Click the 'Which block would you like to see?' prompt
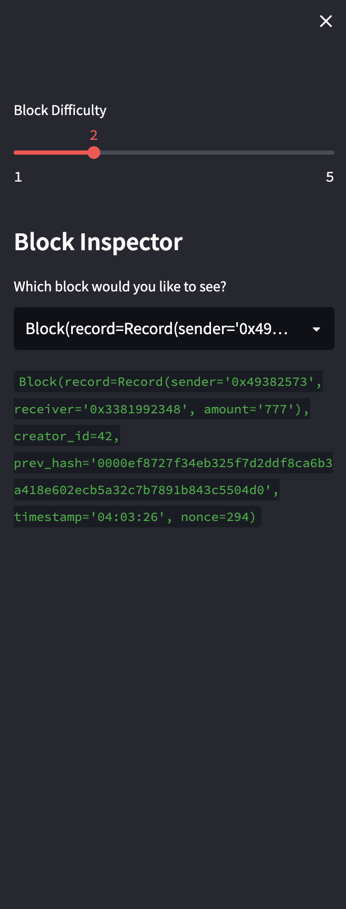The width and height of the screenshot is (346, 909). pyautogui.click(x=119, y=286)
